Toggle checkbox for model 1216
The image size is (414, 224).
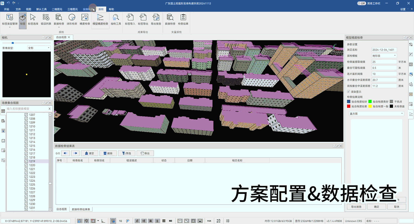click(26, 150)
